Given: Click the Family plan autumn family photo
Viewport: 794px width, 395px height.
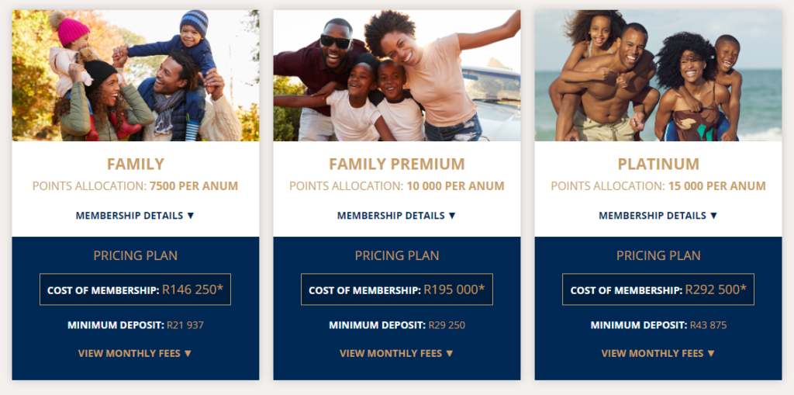Looking at the screenshot, I should (135, 75).
